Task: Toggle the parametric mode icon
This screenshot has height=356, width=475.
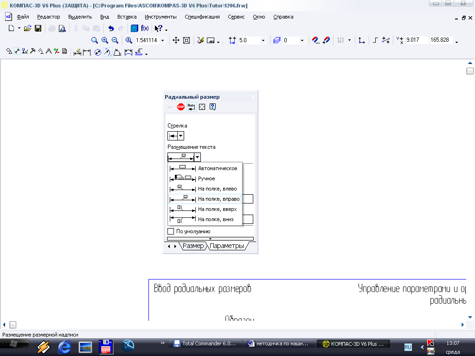Action: (x=385, y=40)
